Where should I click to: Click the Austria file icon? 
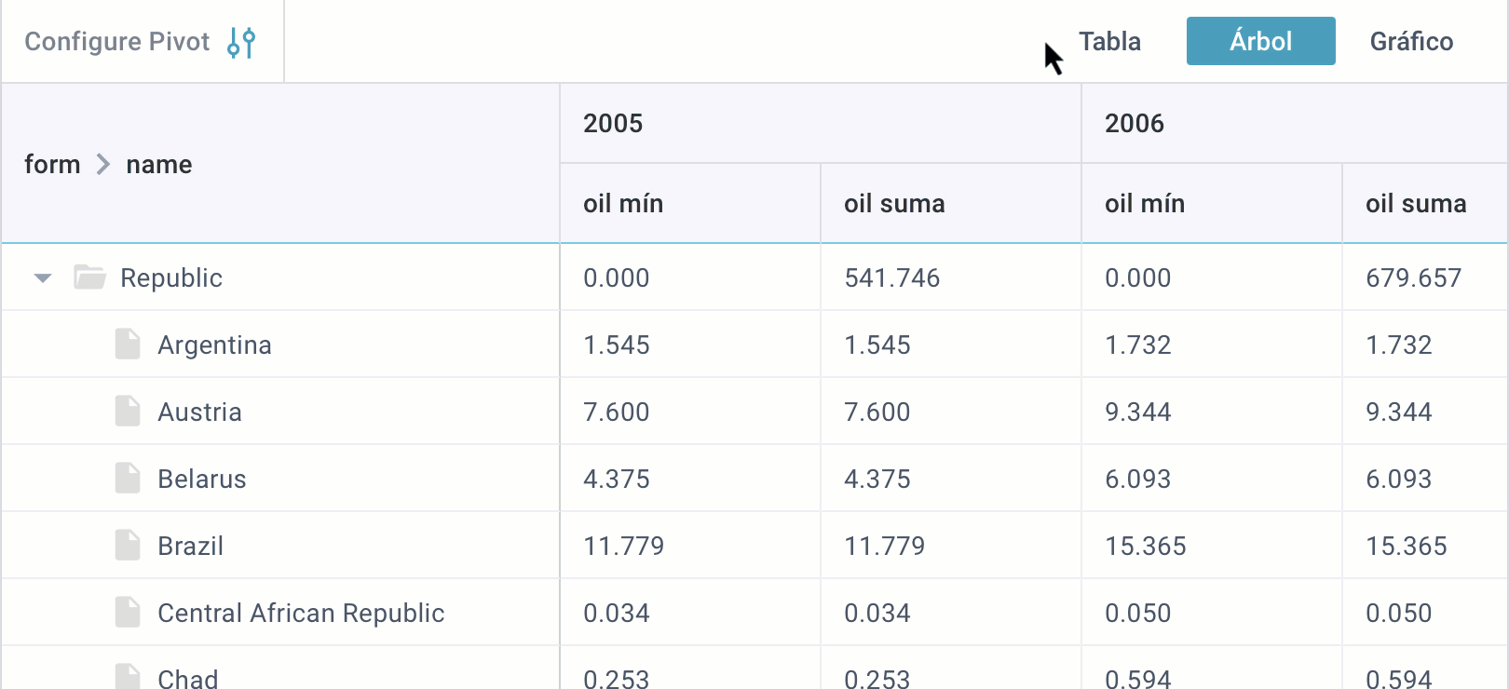[x=128, y=412]
